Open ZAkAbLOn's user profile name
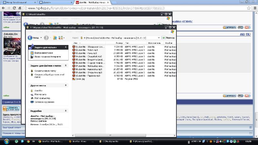This screenshot has height=145, width=258. 11,34
